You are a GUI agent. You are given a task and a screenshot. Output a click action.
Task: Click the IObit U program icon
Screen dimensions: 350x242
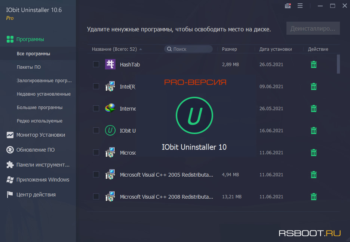(110, 130)
